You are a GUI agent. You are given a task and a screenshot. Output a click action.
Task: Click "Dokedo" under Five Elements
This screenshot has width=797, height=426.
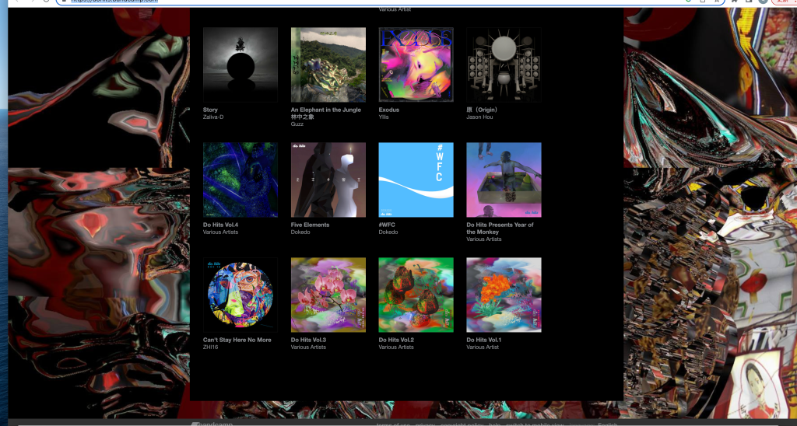(x=300, y=232)
